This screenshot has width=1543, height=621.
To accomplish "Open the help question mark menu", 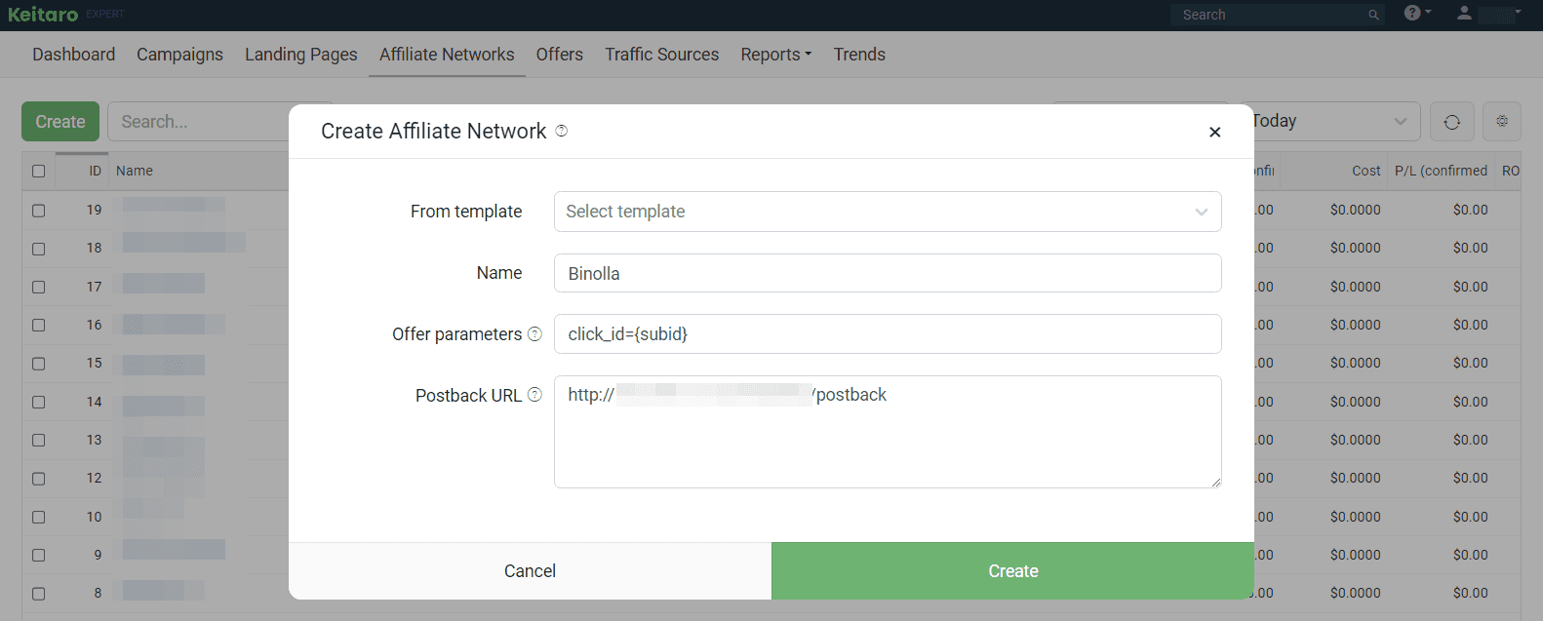I will [x=1417, y=13].
